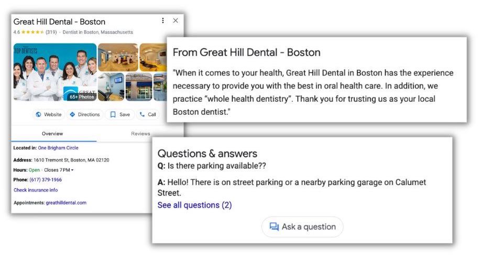Click the Directions diamond icon
482x258 pixels.
(x=72, y=114)
